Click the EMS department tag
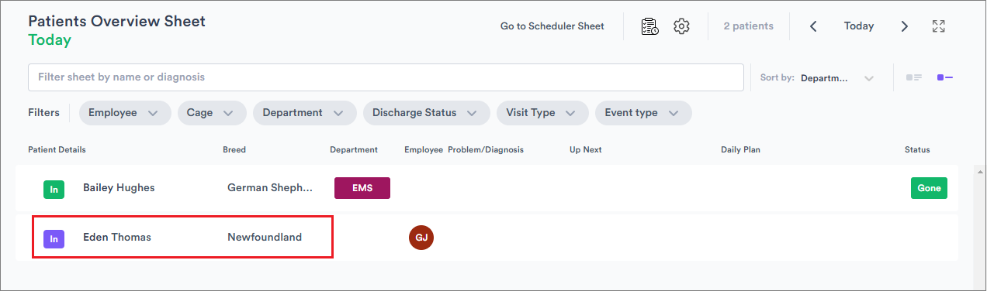Screen dimensions: 987x291 [x=362, y=188]
